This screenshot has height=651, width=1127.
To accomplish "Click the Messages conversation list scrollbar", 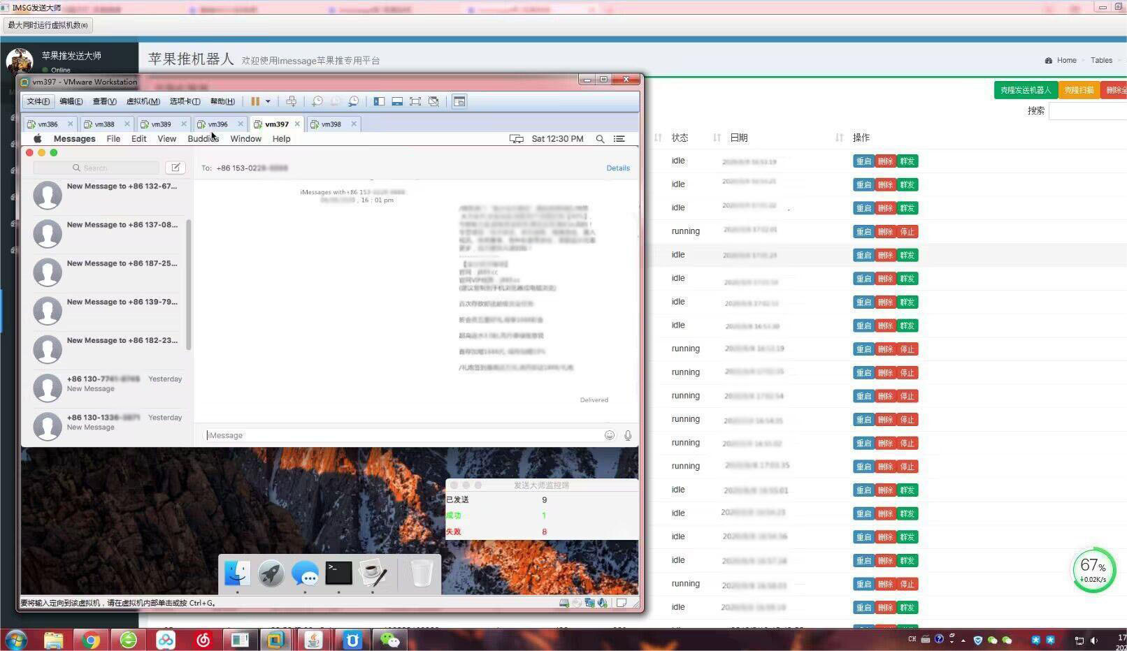I will pyautogui.click(x=189, y=284).
